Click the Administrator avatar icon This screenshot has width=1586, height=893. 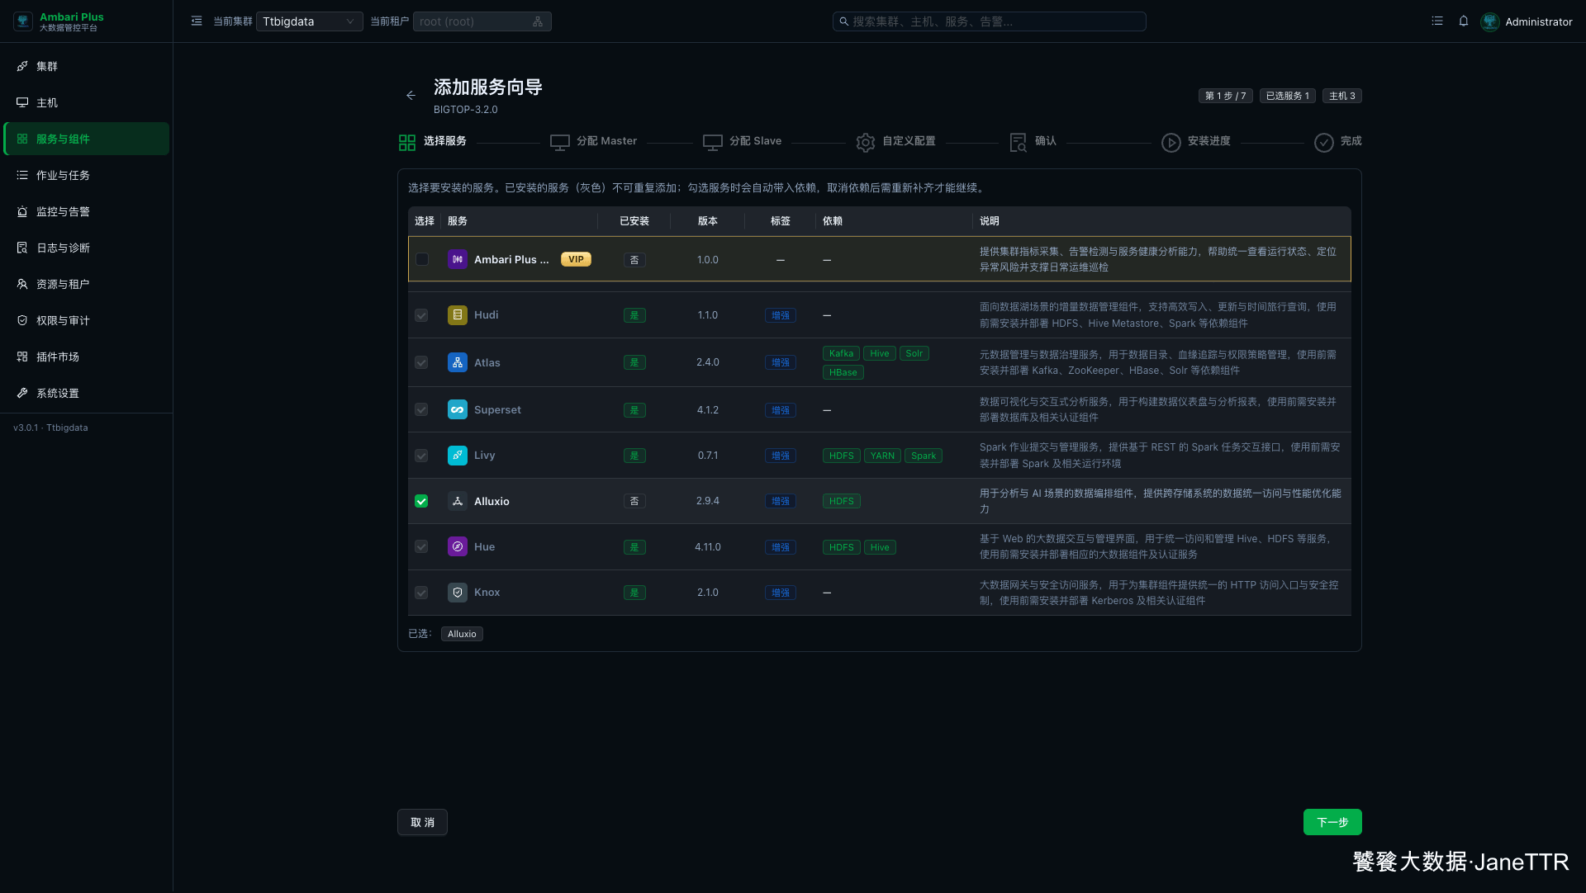pos(1490,21)
